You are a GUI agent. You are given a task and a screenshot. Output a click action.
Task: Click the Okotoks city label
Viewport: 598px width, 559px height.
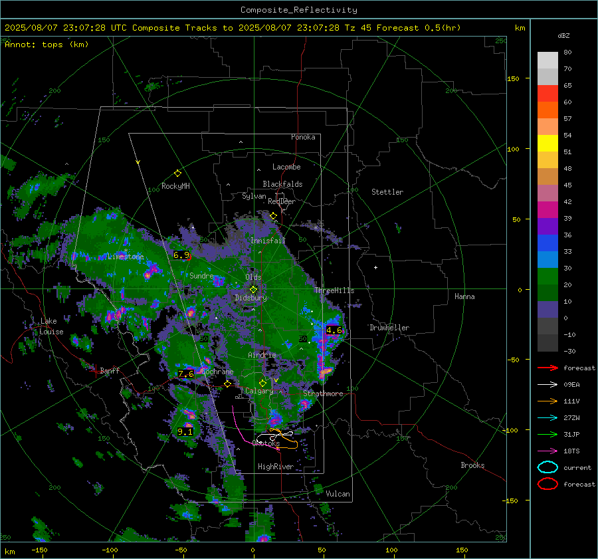tap(266, 443)
